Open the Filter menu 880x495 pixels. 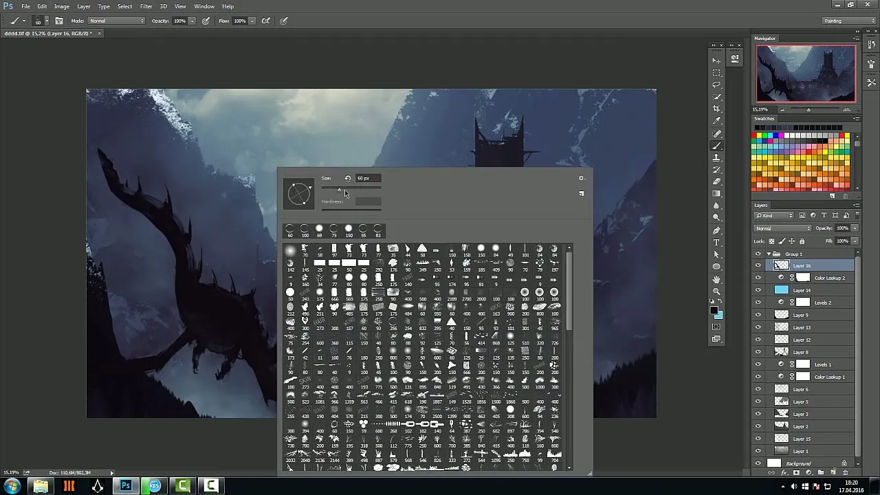[146, 6]
